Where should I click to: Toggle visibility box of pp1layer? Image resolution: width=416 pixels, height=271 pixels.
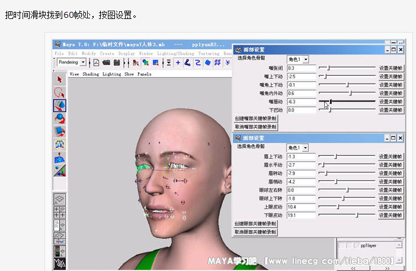coord(343,246)
